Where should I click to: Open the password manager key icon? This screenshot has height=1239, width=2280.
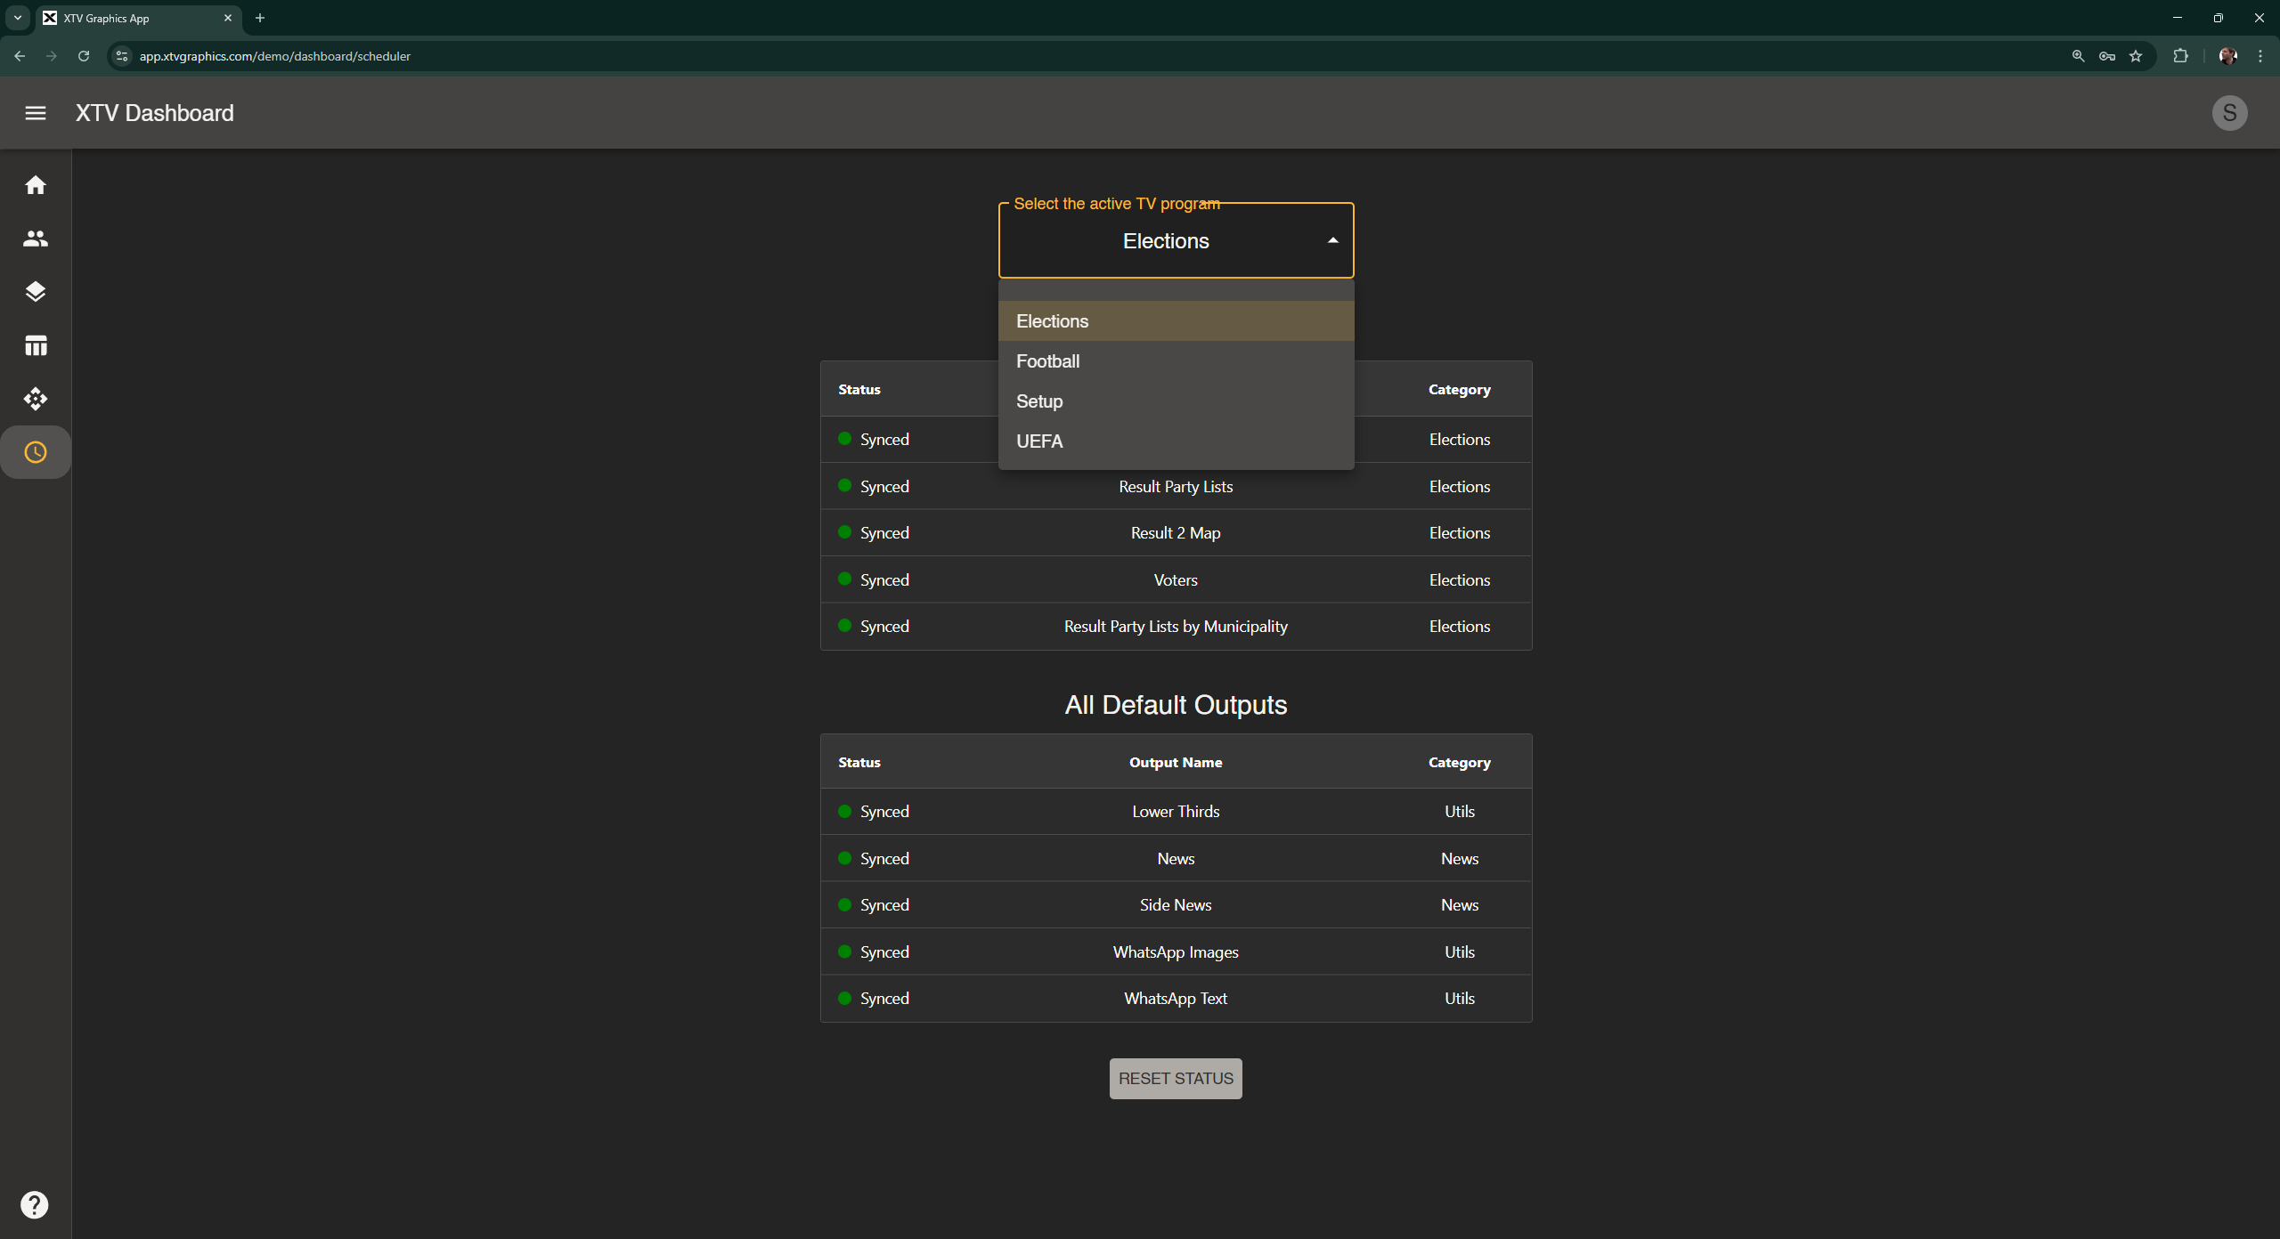[x=2106, y=55]
